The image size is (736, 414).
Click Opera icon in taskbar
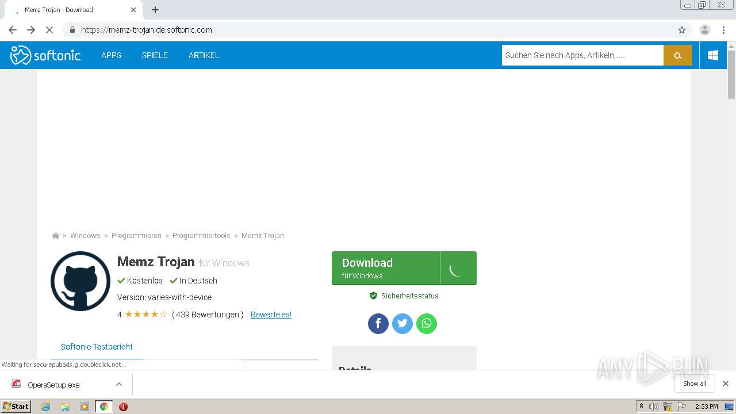pos(123,407)
